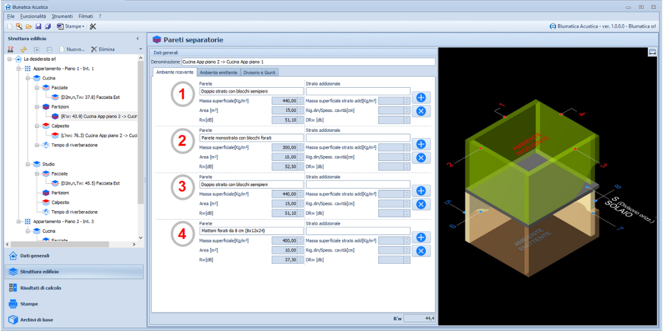Open Risultati di calcolo section
Viewport: 663px width, 331px height.
41,287
